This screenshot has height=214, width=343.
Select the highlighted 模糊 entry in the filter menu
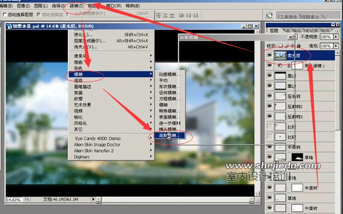[x=110, y=74]
